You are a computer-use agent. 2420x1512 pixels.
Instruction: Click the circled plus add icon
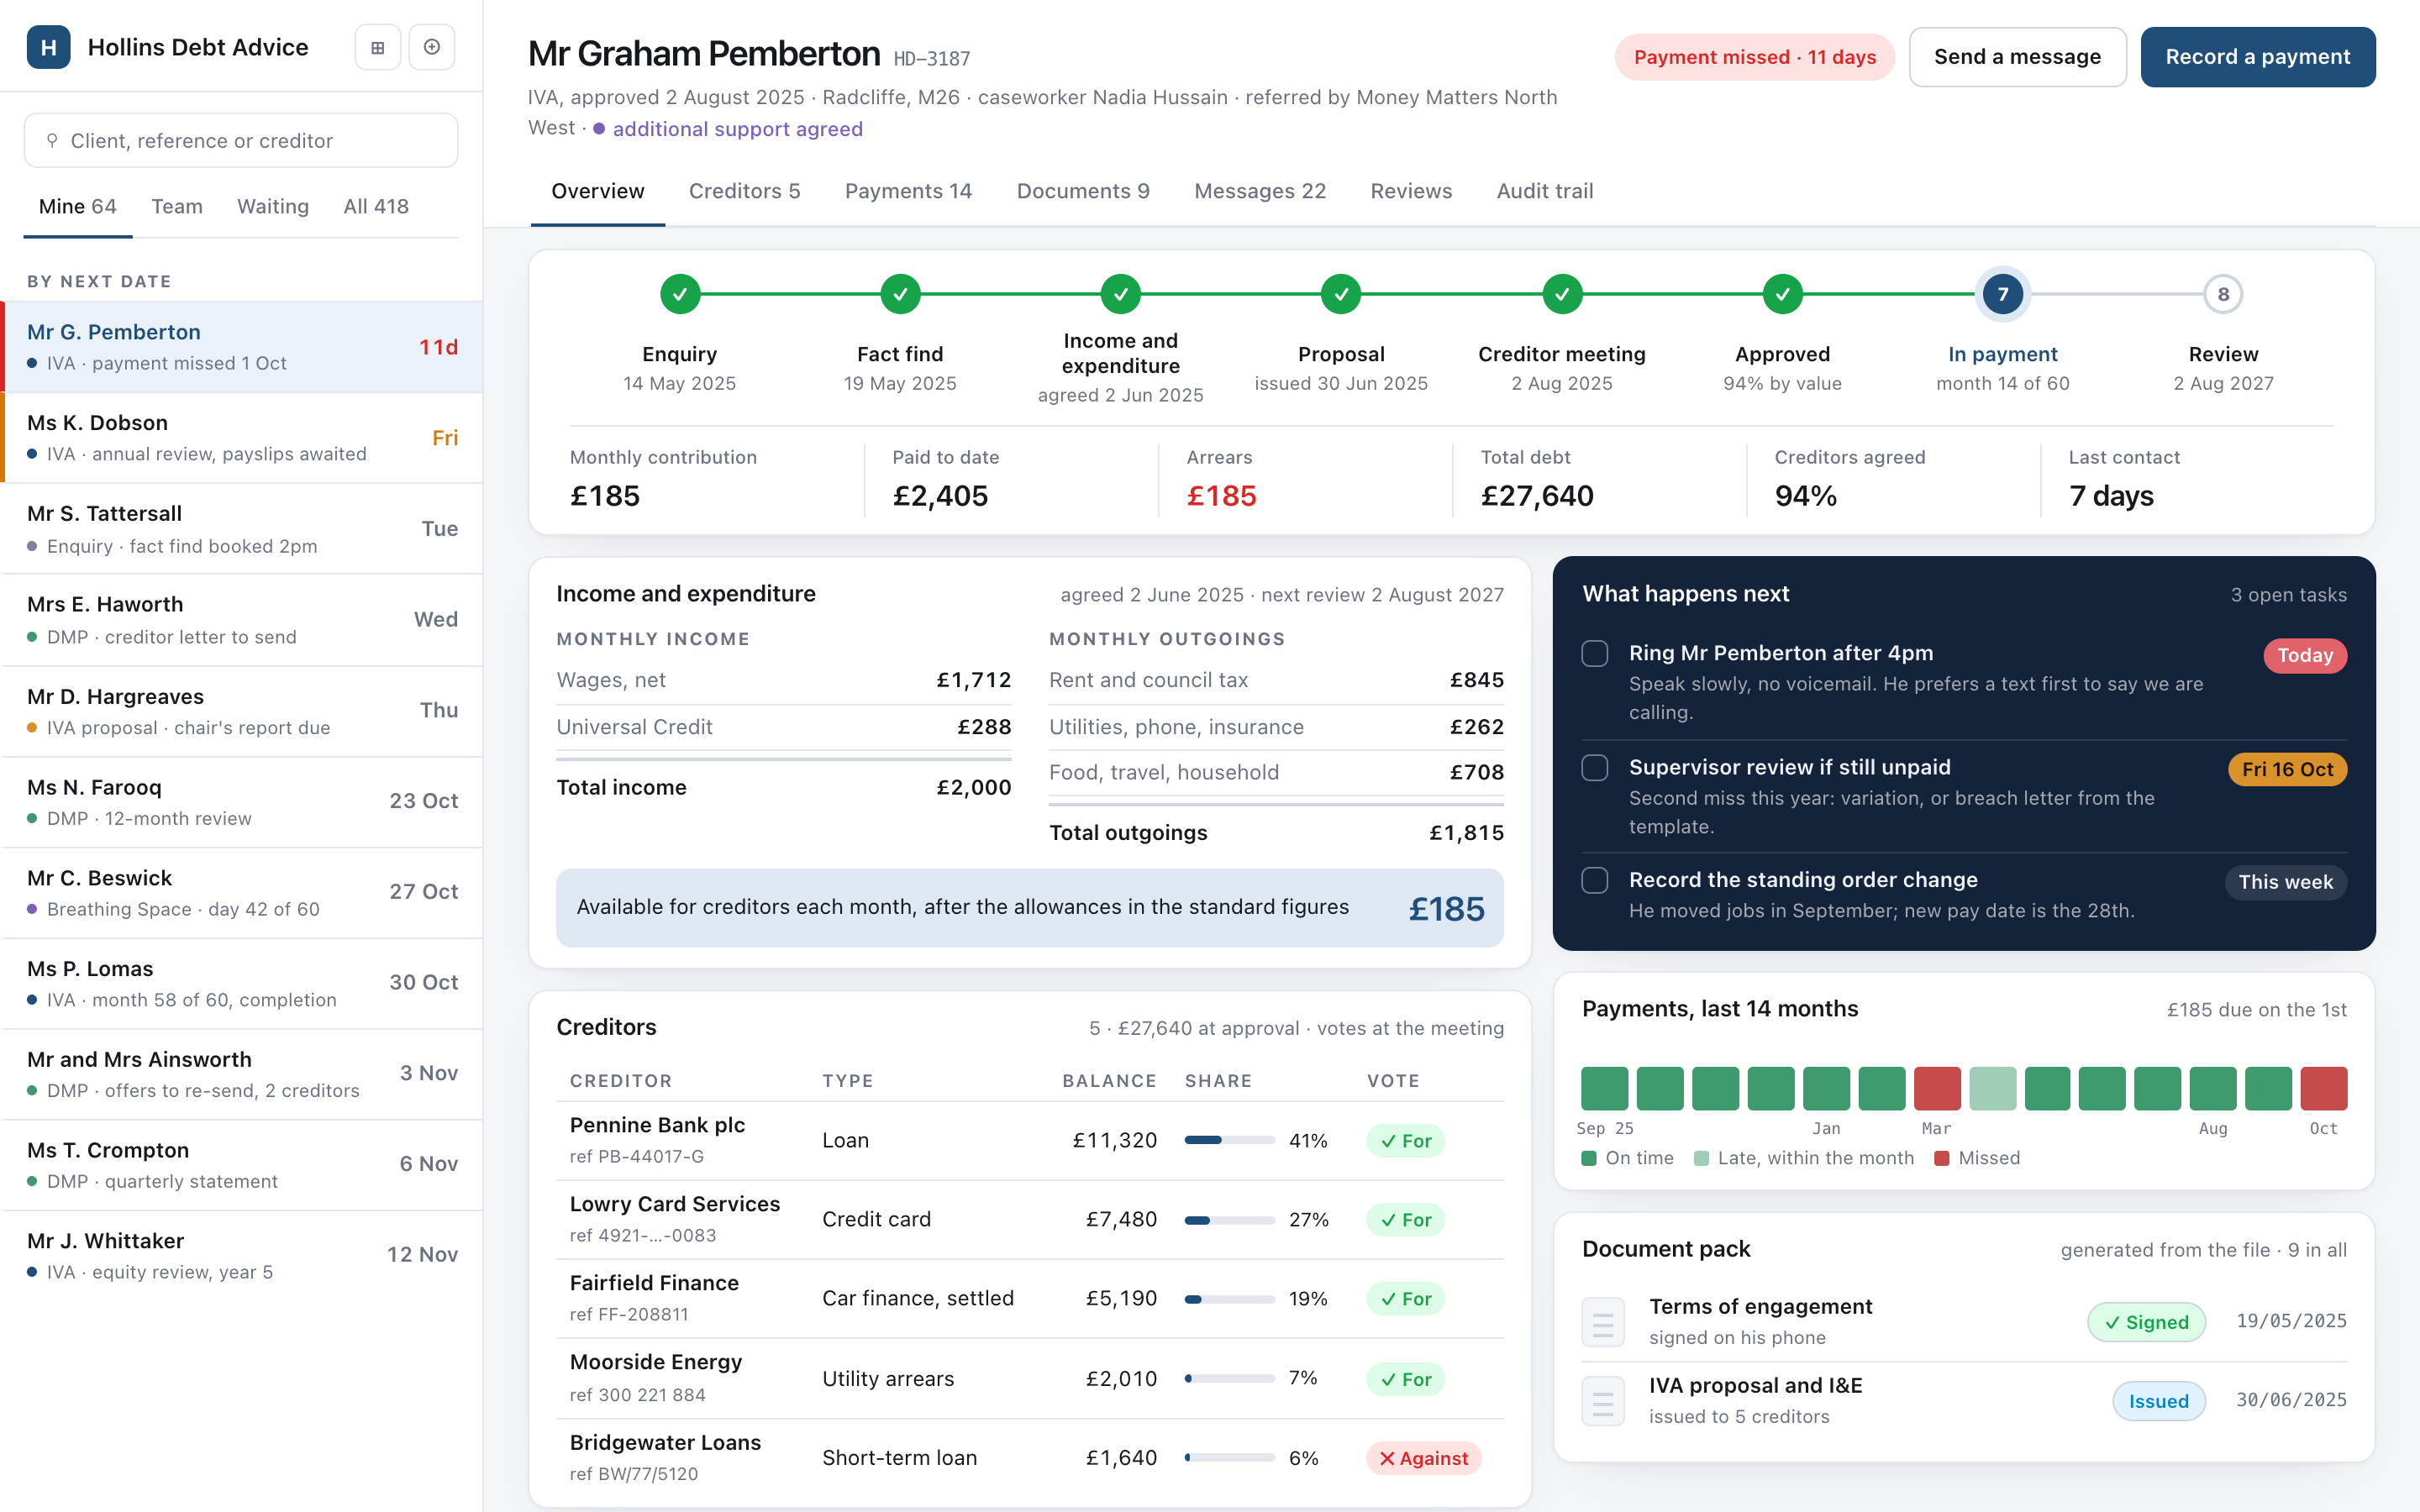(x=432, y=47)
